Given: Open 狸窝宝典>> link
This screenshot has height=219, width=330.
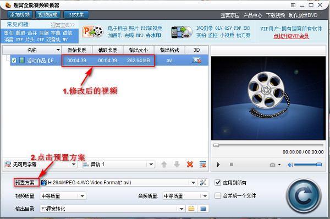Looking at the screenshot, I should [63, 25].
